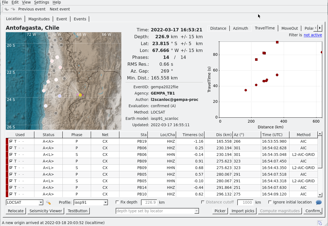Click the Fix depth value input field
328x226 pixels.
[149, 202]
